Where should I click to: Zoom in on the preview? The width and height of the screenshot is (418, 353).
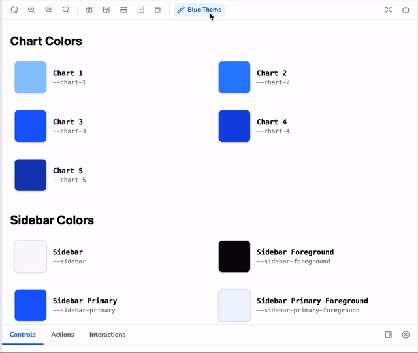[31, 10]
